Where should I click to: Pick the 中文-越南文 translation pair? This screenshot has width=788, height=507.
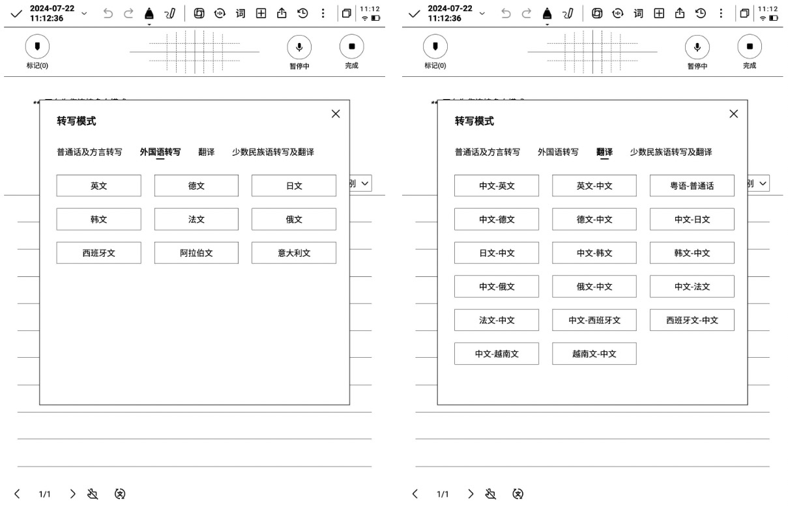coord(497,354)
